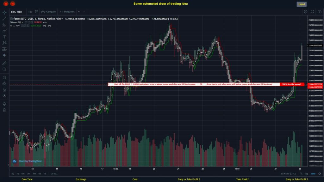324x182 pixels.
Task: Toggle the auto scale
Action: pyautogui.click(x=313, y=174)
